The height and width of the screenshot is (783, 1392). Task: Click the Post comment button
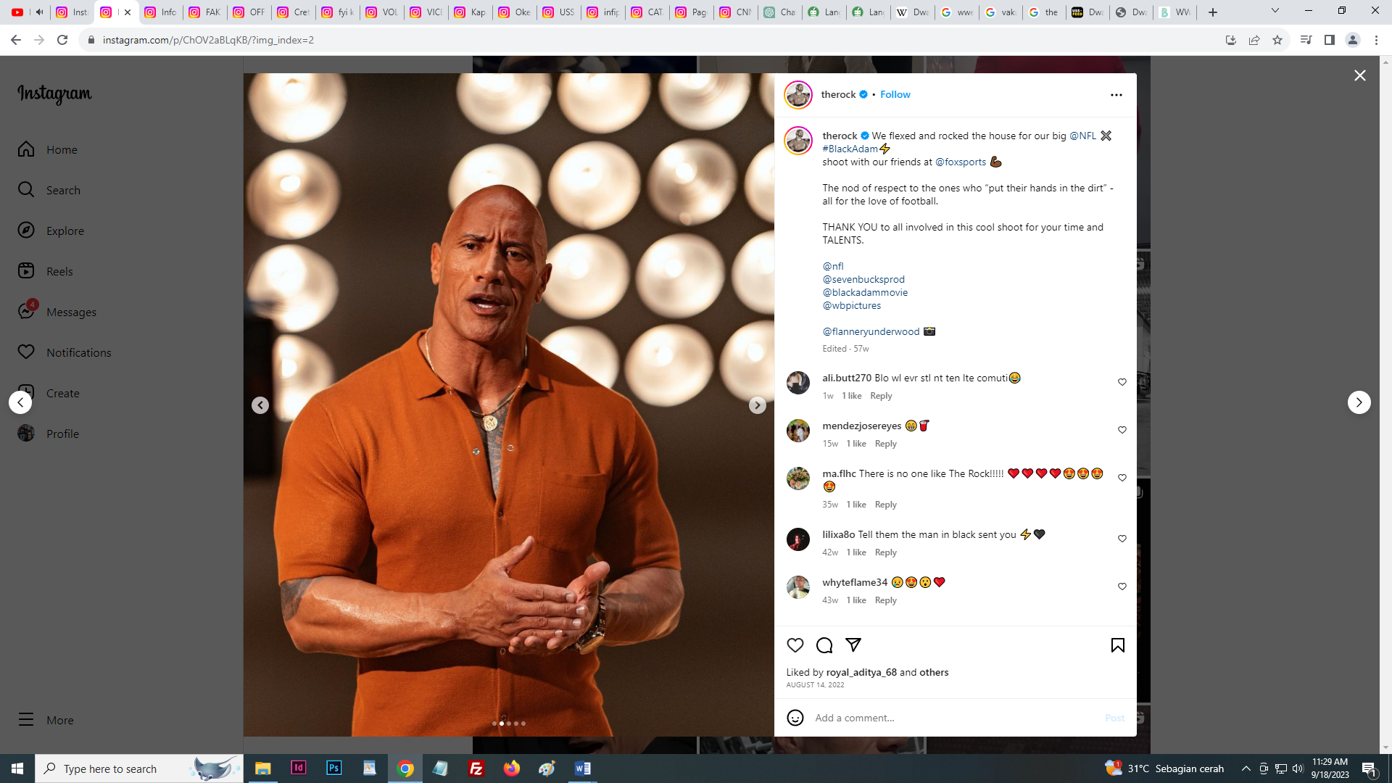tap(1114, 718)
